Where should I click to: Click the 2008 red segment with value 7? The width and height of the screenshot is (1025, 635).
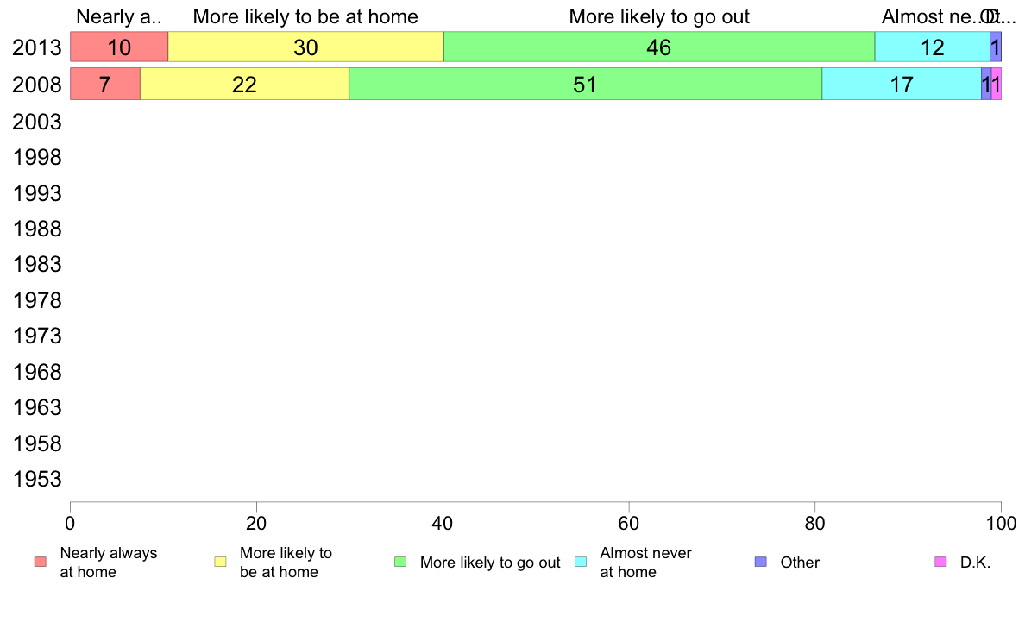click(x=105, y=84)
